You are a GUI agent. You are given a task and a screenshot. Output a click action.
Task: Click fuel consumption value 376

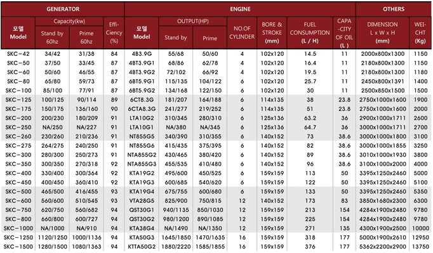click(310, 247)
